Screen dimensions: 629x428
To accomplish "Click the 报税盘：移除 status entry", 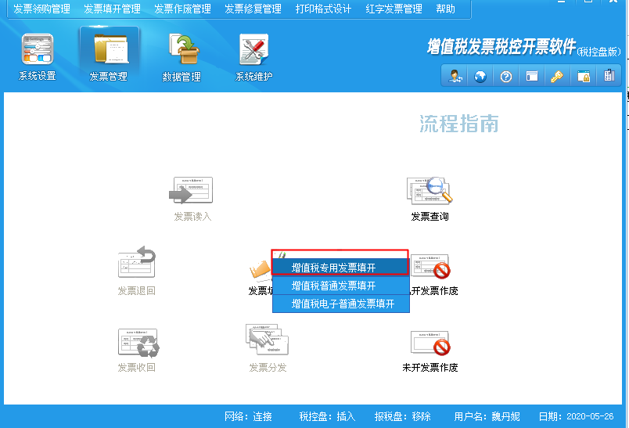I will click(402, 416).
